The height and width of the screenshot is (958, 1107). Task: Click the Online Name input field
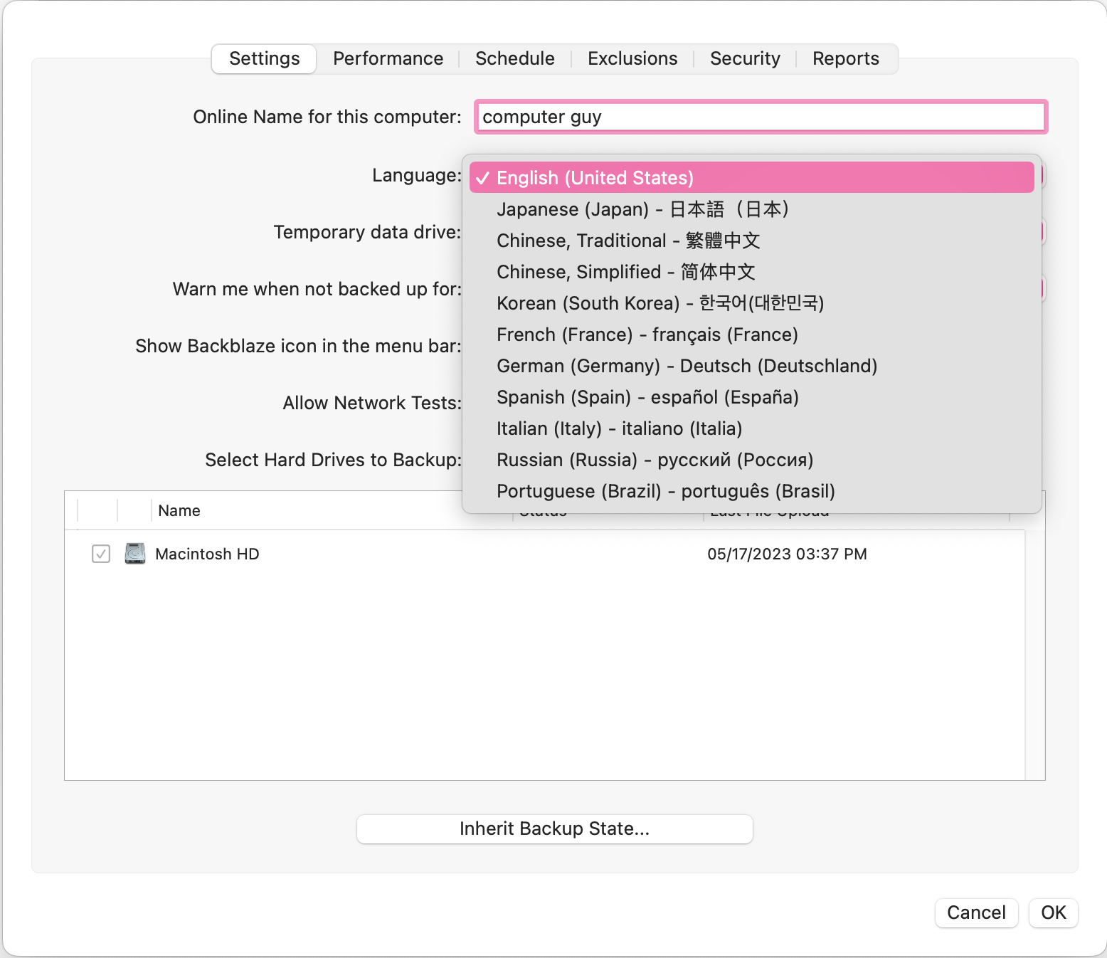click(761, 117)
